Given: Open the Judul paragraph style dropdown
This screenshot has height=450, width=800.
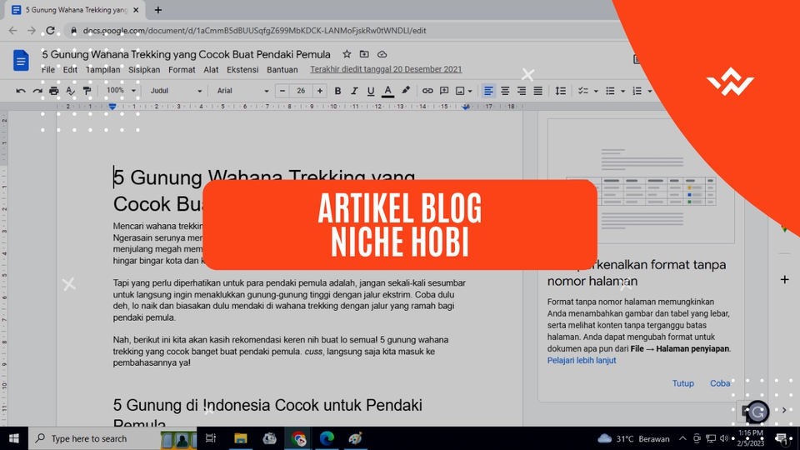Looking at the screenshot, I should tap(176, 91).
